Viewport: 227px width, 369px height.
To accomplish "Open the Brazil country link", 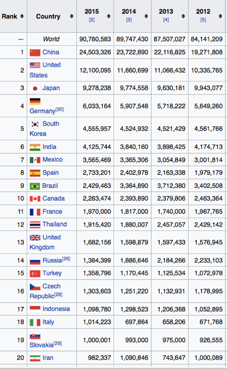I will click(x=50, y=186).
